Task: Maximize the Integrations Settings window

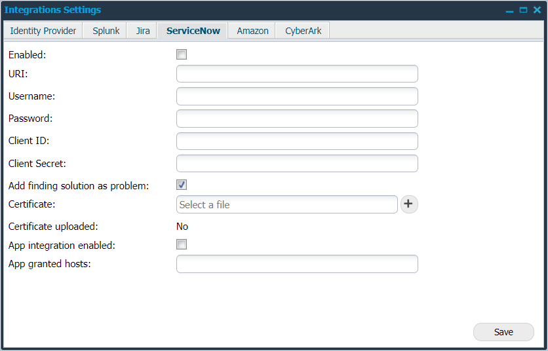Action: coord(523,10)
